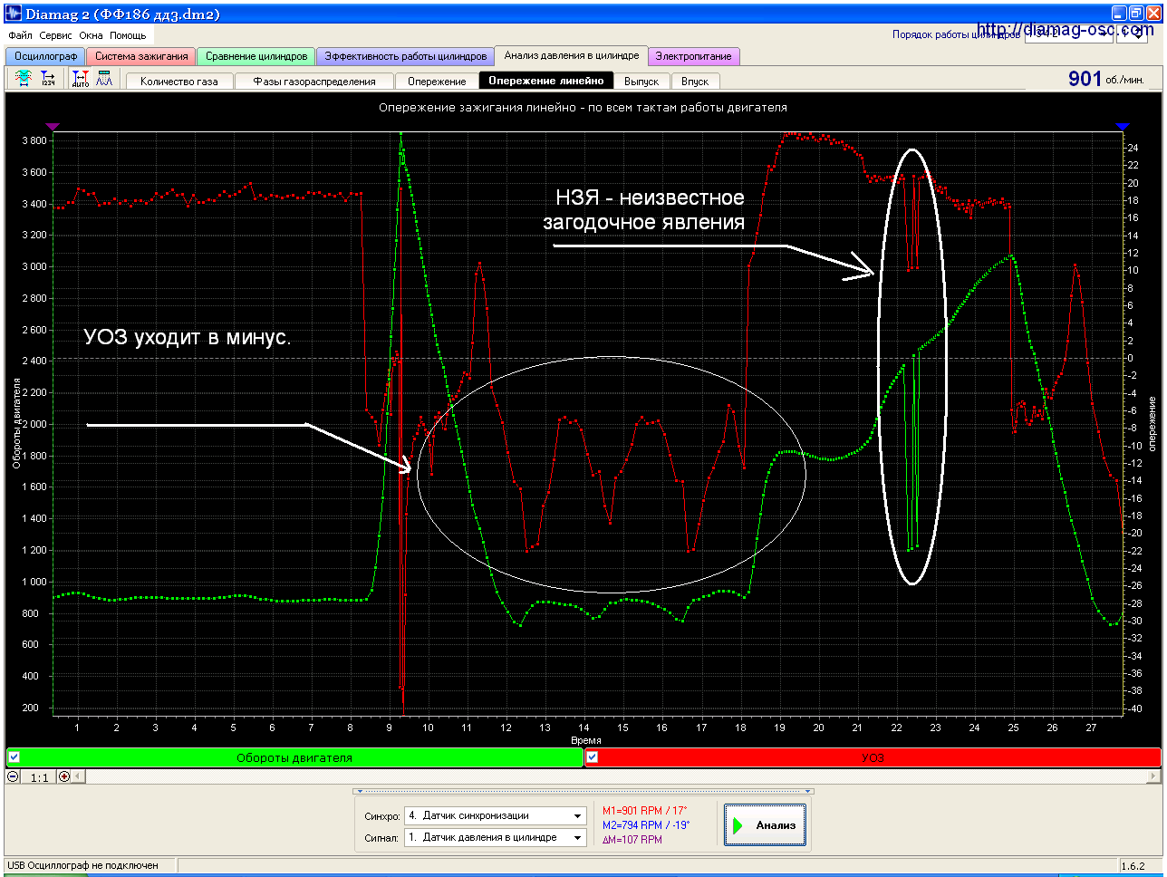Viewport: 1167px width, 877px height.
Task: Click the 901 об./мин. RPM readout
Action: [x=1106, y=79]
